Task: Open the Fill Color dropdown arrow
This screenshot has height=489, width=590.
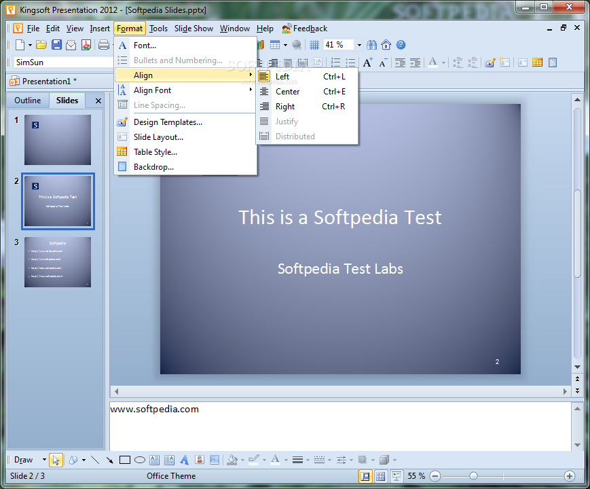Action: coord(242,460)
